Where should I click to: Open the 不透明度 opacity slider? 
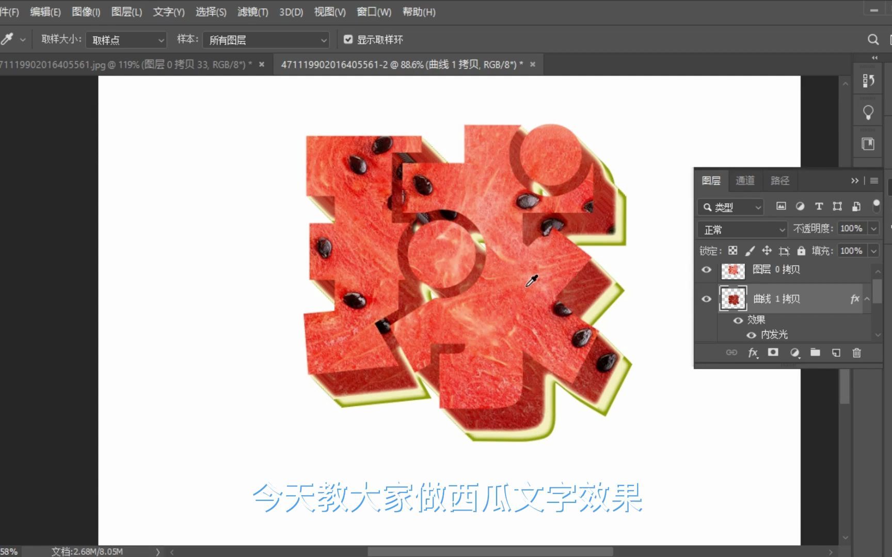[873, 228]
